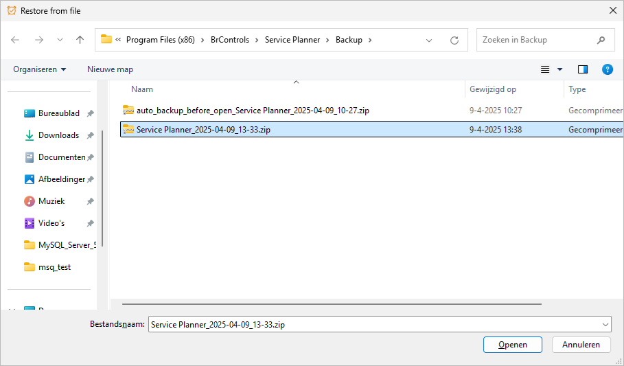Click pin icon next to Bureaublad
This screenshot has height=366, width=624.
click(x=91, y=113)
